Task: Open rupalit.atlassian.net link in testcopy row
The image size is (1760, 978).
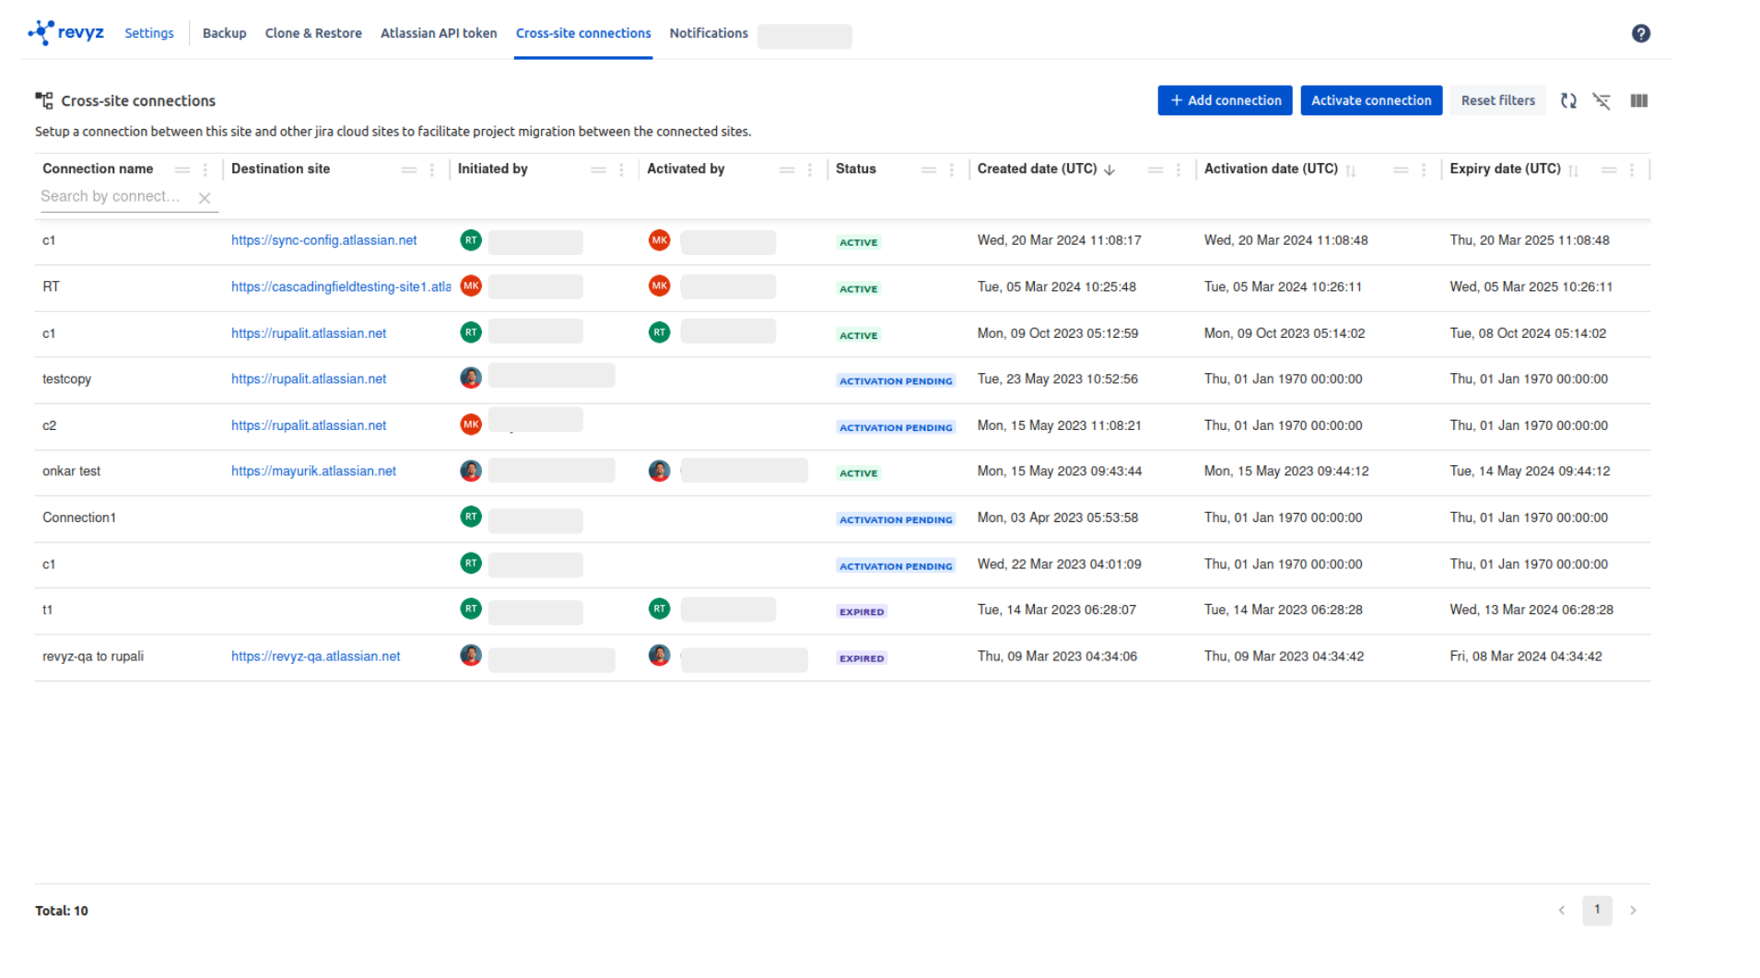Action: [x=309, y=379]
